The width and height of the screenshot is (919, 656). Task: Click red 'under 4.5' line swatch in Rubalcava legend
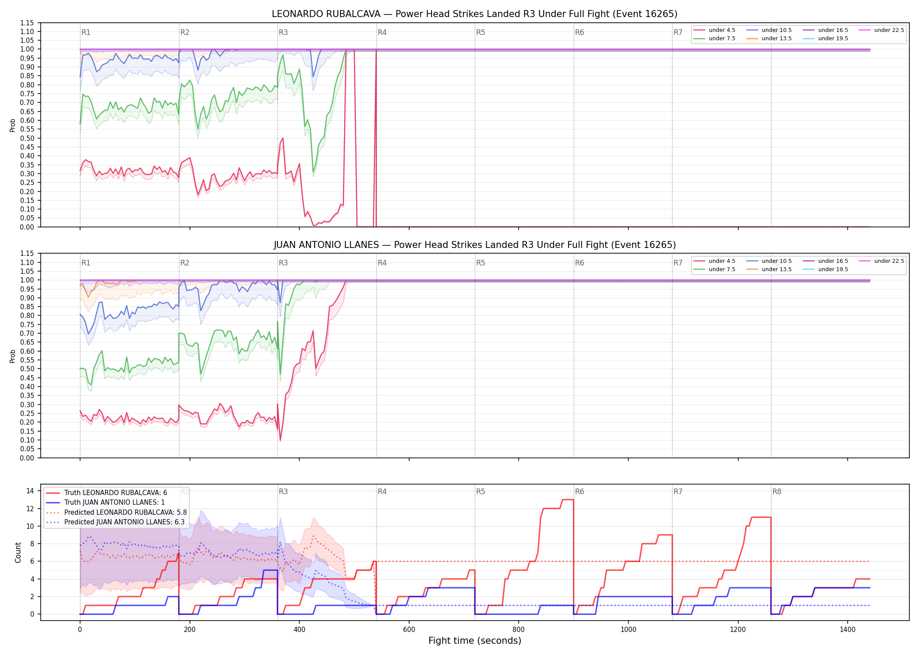[x=699, y=30]
